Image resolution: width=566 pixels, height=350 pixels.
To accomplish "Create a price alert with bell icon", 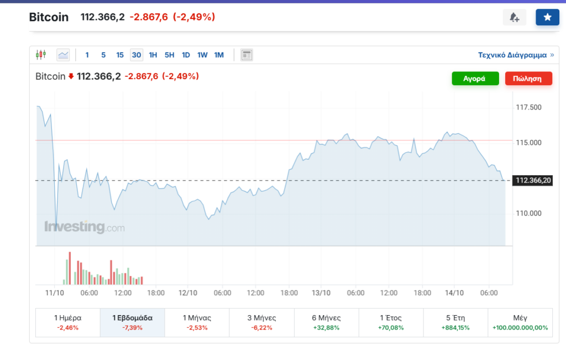I will pyautogui.click(x=514, y=17).
